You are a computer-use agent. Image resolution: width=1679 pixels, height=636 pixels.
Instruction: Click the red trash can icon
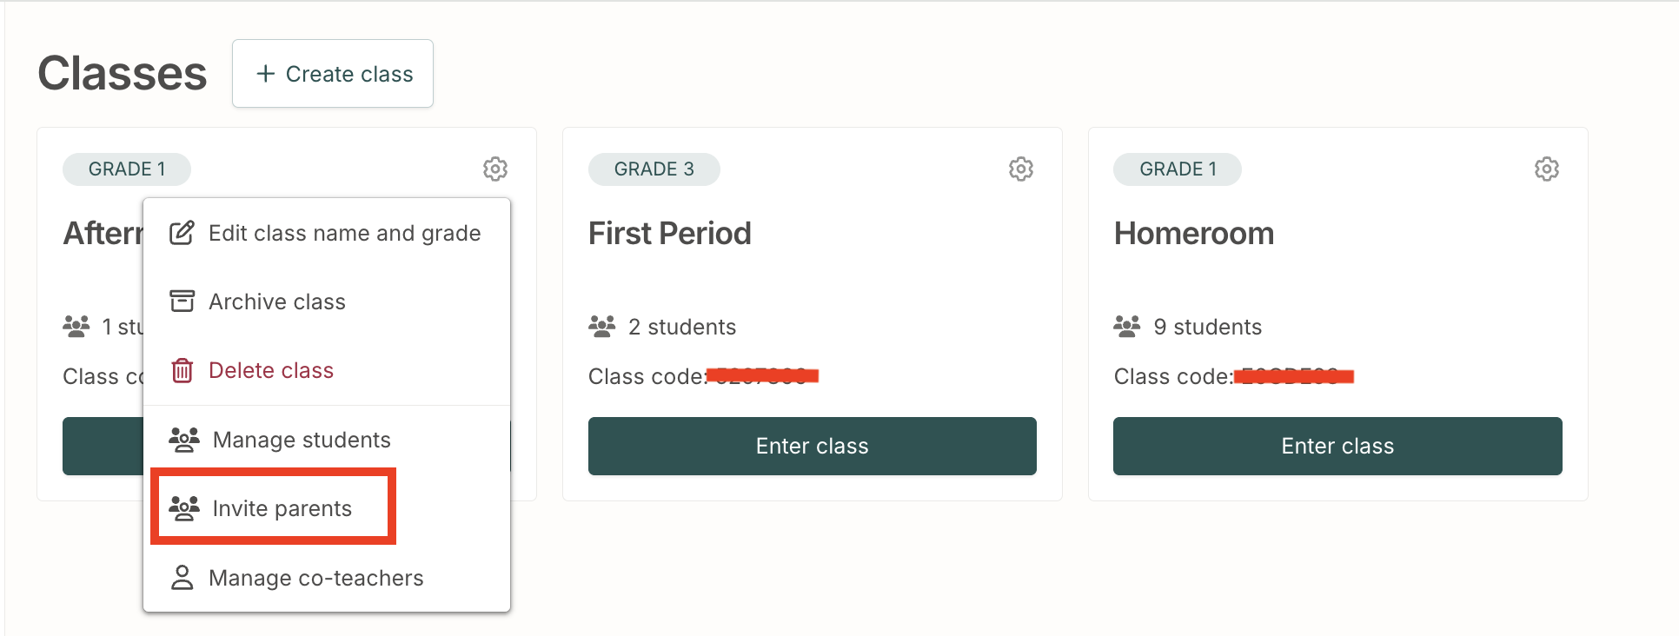[182, 370]
